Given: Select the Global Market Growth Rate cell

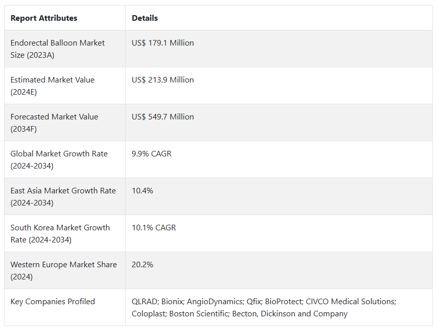Looking at the screenshot, I should pyautogui.click(x=59, y=160).
